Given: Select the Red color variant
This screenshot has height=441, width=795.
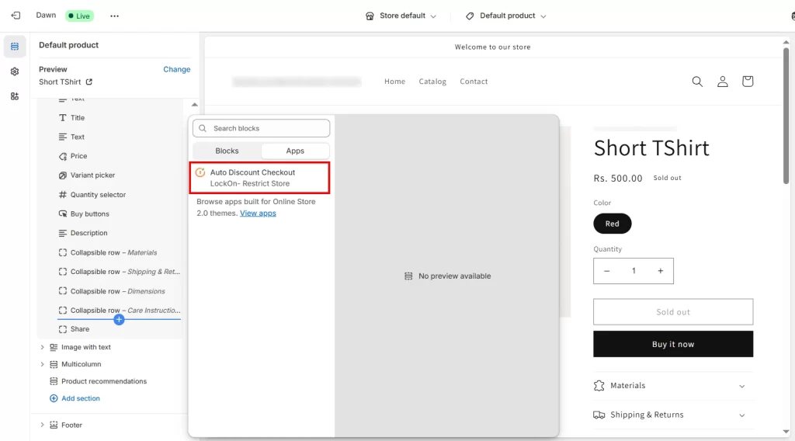Looking at the screenshot, I should tap(613, 224).
